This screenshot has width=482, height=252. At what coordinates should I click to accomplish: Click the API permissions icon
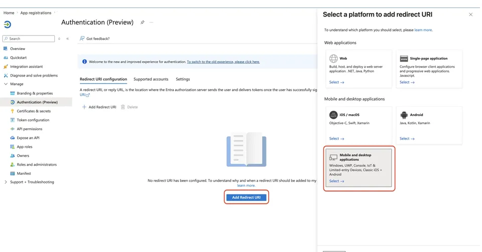[x=12, y=129]
